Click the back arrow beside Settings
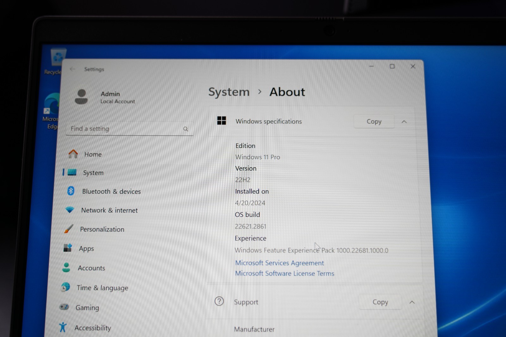This screenshot has height=337, width=506. [72, 69]
